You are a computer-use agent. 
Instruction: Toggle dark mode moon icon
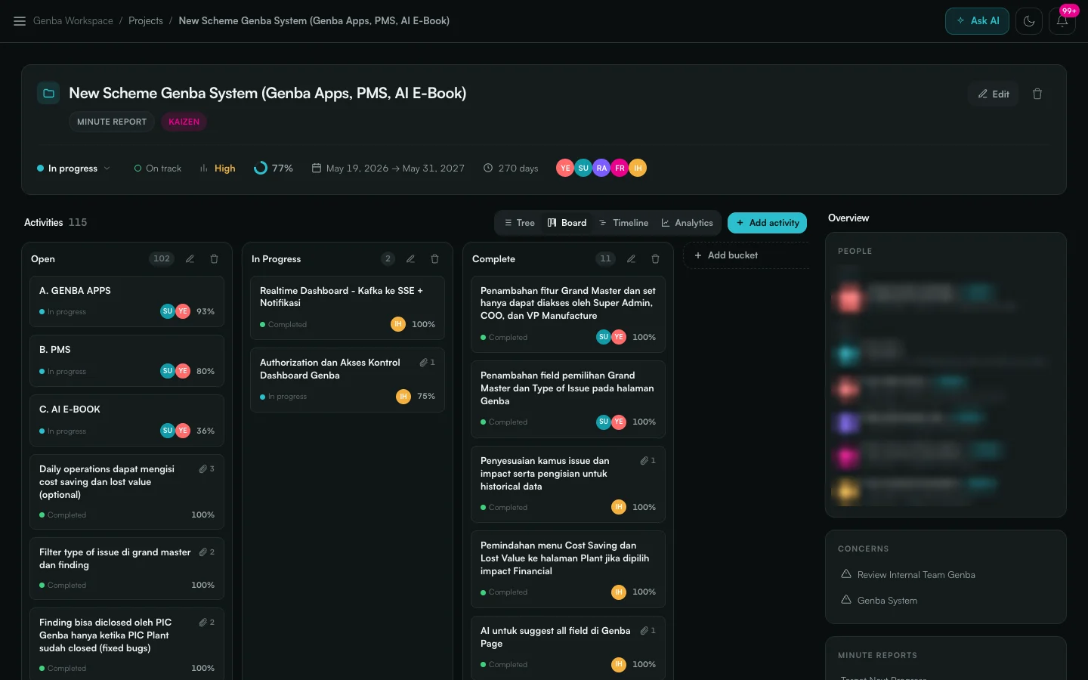(1029, 21)
